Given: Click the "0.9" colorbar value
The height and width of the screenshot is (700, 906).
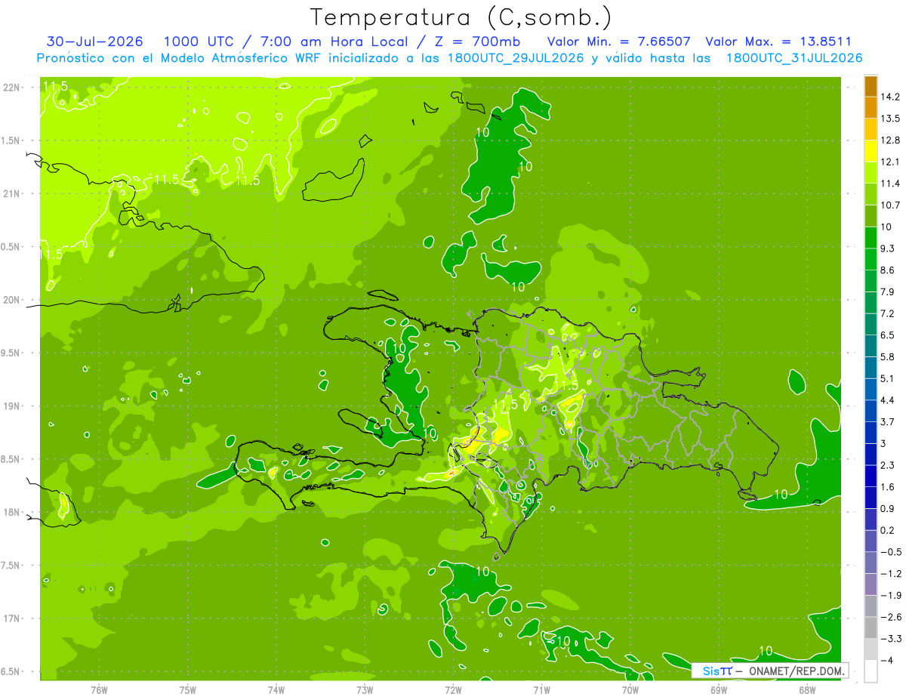Looking at the screenshot, I should pyautogui.click(x=888, y=508).
